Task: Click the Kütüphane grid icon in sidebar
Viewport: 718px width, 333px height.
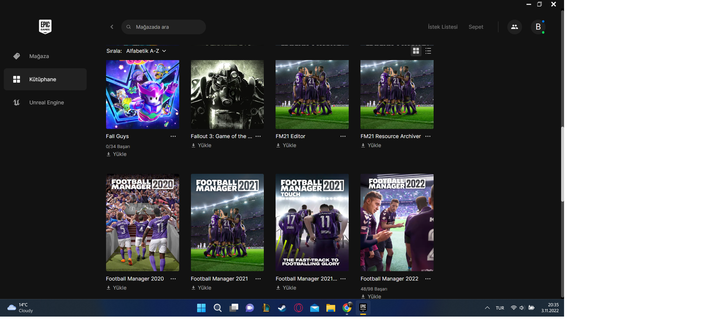Action: [x=17, y=79]
